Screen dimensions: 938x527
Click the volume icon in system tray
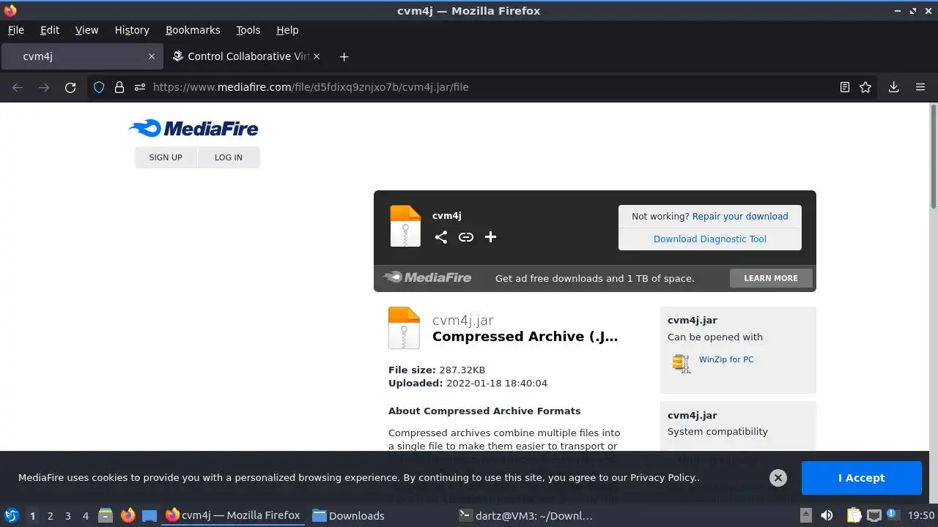coord(827,515)
